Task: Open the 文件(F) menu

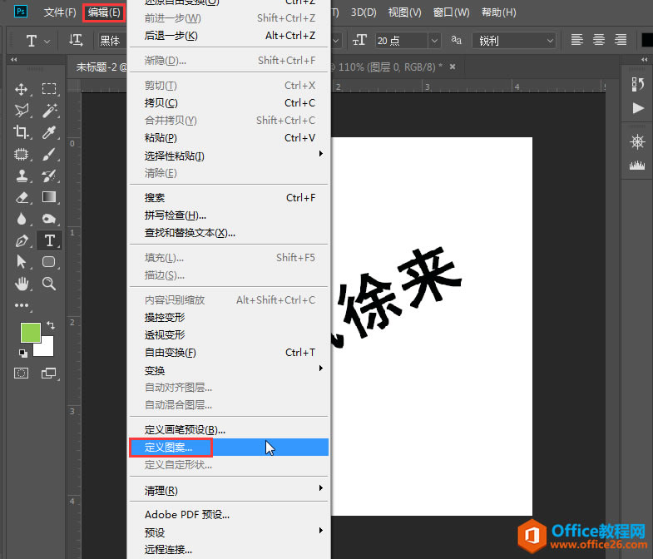Action: point(60,12)
